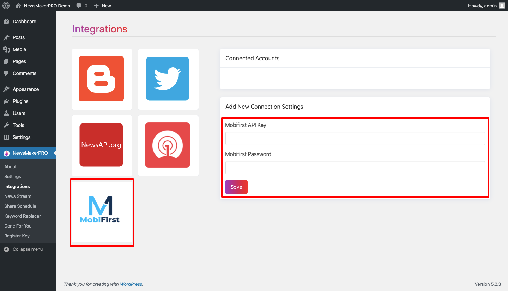Select the red broadcast signal integration tile
Viewport: 508px width, 291px height.
(x=168, y=145)
